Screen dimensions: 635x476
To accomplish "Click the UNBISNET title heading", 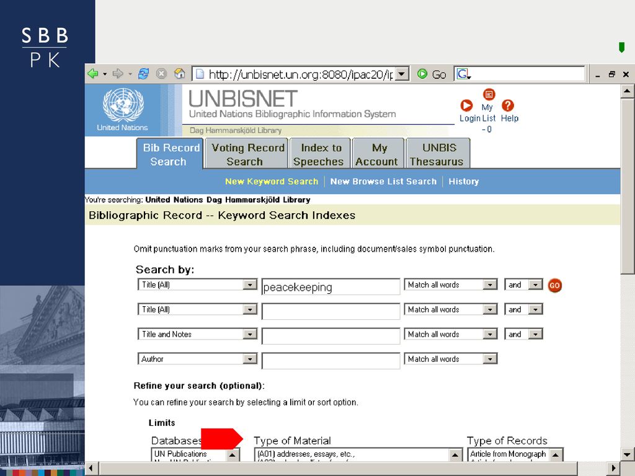I will (243, 99).
